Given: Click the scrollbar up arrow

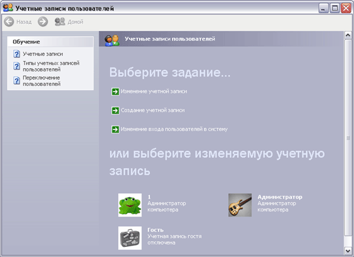Looking at the screenshot, I should (348, 35).
